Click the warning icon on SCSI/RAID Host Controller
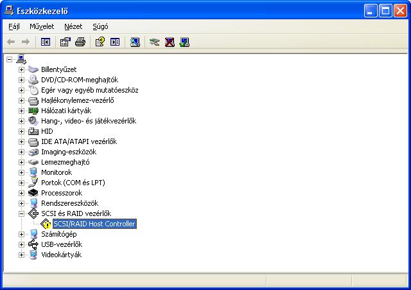 (x=46, y=224)
